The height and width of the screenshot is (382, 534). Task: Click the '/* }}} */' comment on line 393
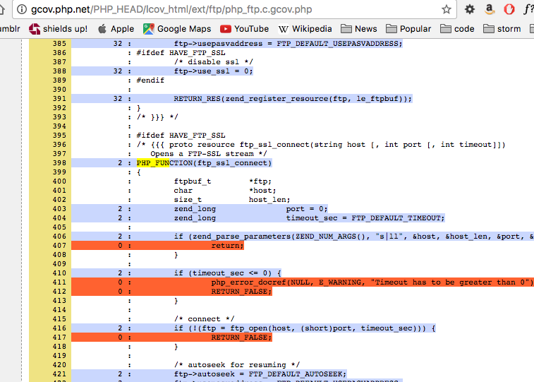point(157,117)
